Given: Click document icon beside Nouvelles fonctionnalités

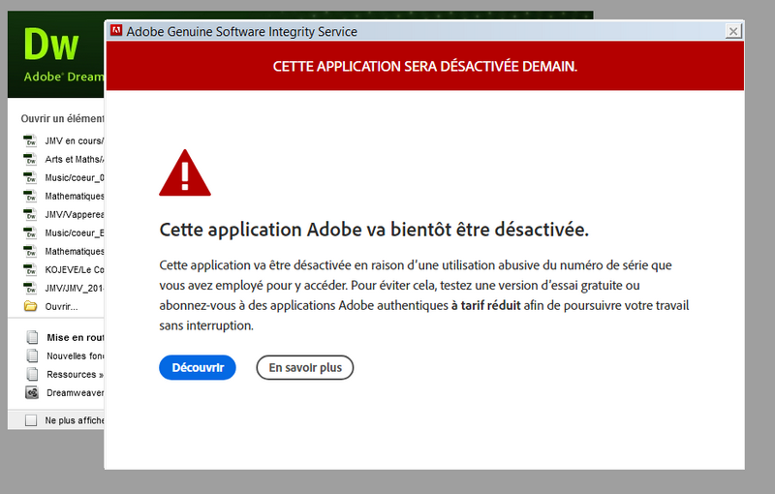Looking at the screenshot, I should pos(32,355).
